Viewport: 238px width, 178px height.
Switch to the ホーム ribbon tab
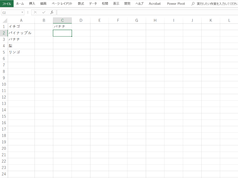pos(20,4)
